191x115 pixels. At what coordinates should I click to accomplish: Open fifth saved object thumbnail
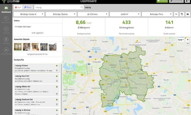pos(52,47)
